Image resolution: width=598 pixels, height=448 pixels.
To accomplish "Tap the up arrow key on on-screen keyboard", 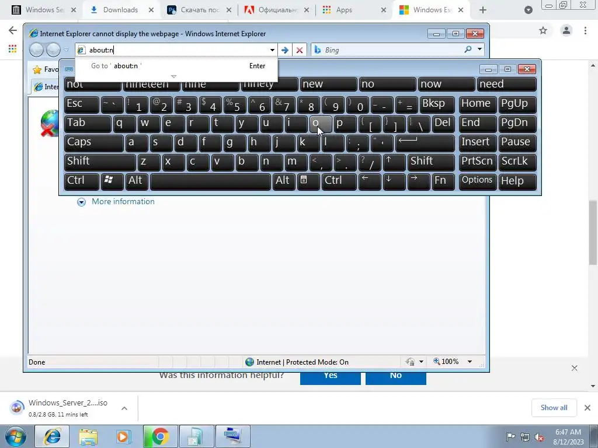I will 394,162.
